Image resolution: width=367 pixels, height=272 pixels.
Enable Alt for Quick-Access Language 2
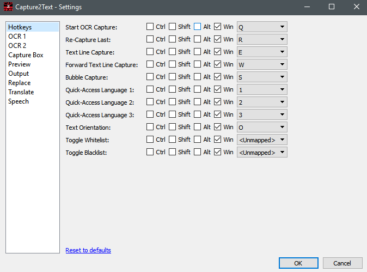197,102
